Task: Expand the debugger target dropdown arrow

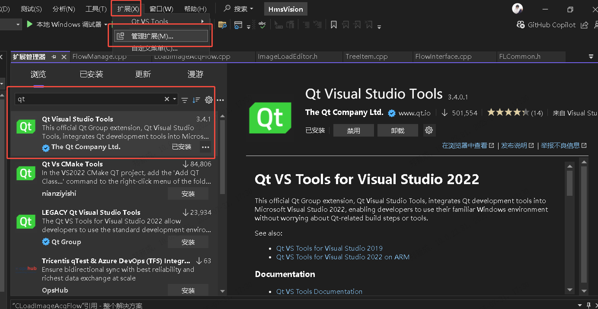Action: click(106, 25)
